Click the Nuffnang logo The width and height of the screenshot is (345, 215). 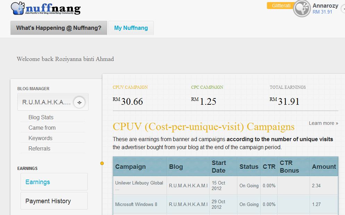(x=46, y=8)
